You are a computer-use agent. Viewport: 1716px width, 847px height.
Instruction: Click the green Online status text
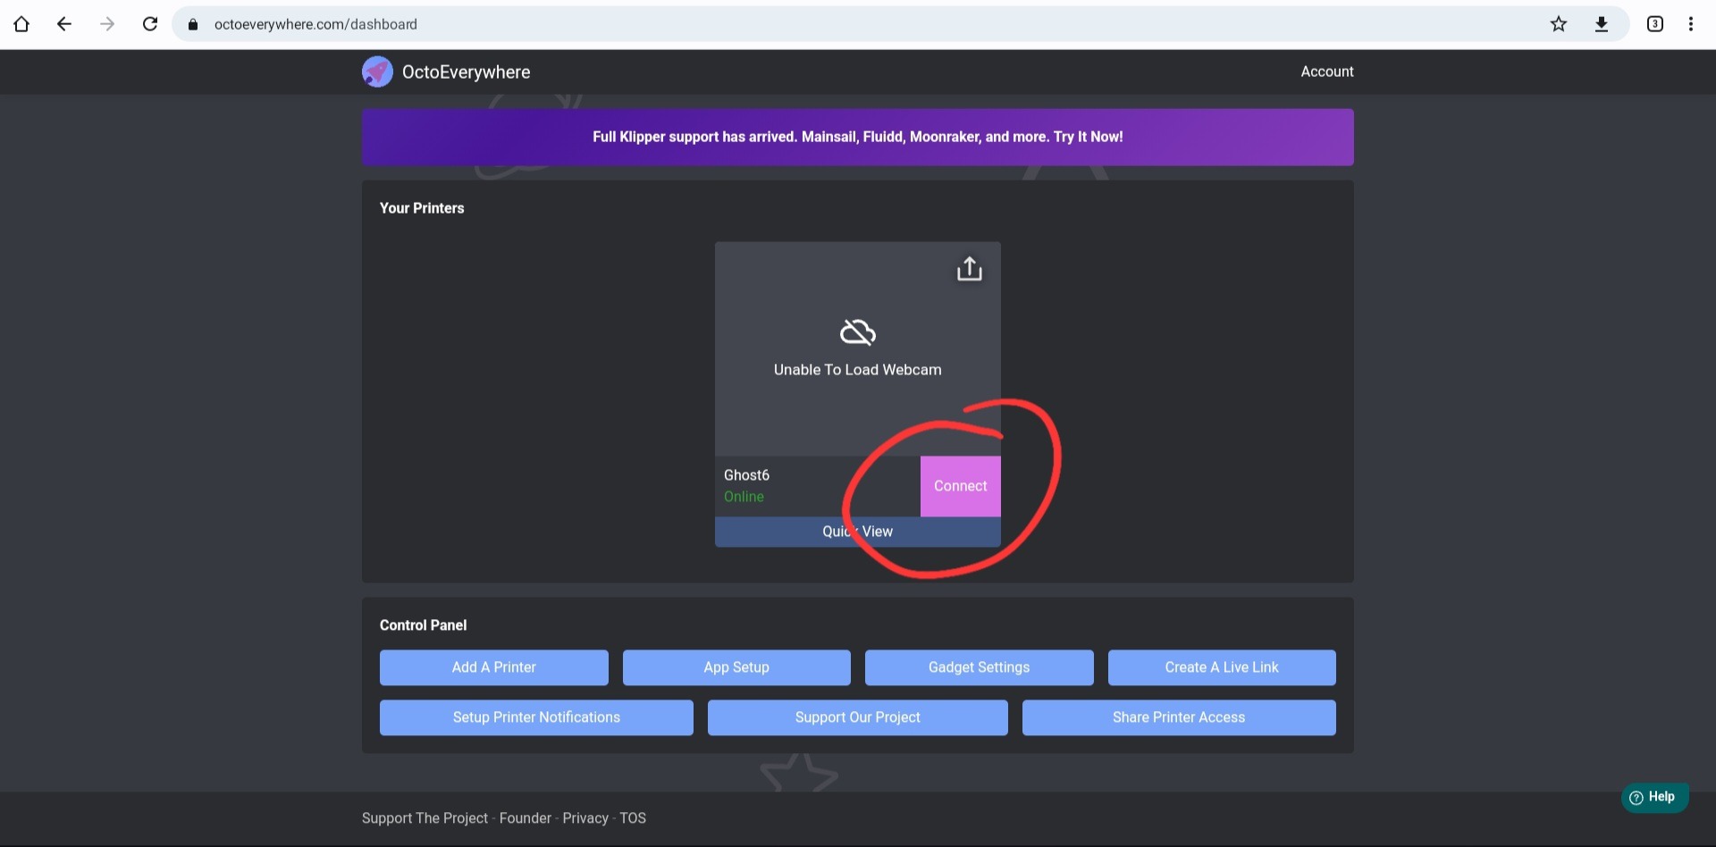point(744,497)
